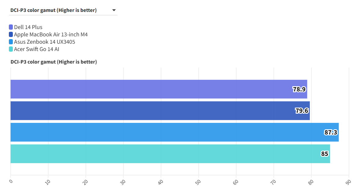Click the Dell 14 Plus legend color swatch
The image size is (360, 191).
point(11,27)
